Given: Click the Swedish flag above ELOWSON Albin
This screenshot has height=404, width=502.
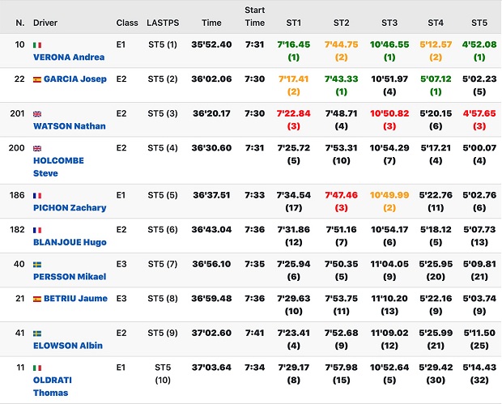Looking at the screenshot, I should click(37, 334).
